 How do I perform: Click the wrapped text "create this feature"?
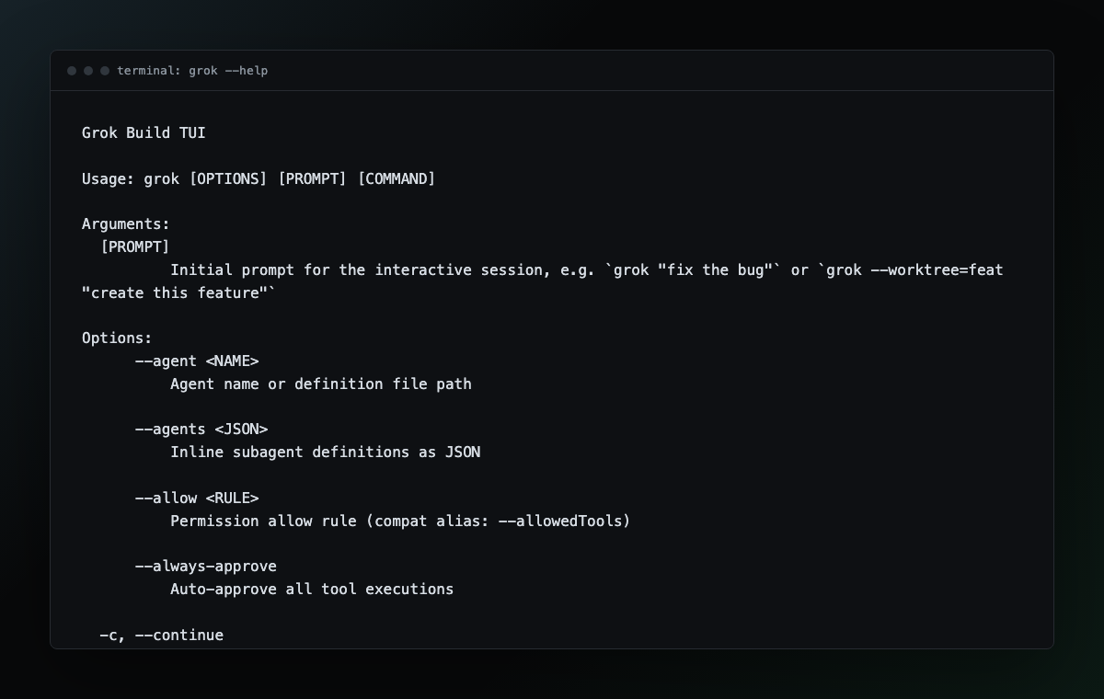pyautogui.click(x=178, y=292)
